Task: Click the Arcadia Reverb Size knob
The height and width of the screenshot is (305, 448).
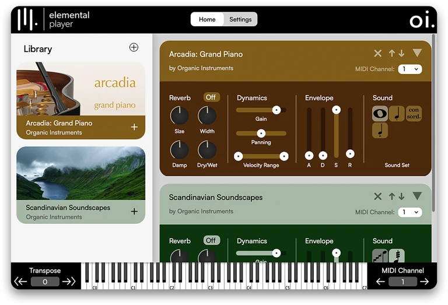Action: (180, 115)
